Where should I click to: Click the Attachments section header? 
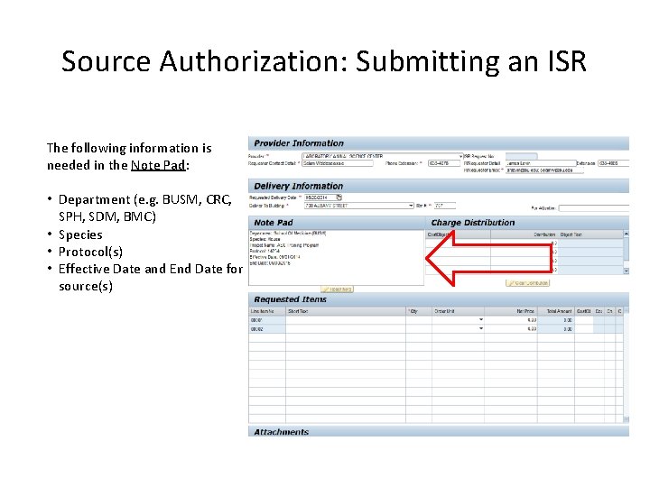(x=439, y=431)
